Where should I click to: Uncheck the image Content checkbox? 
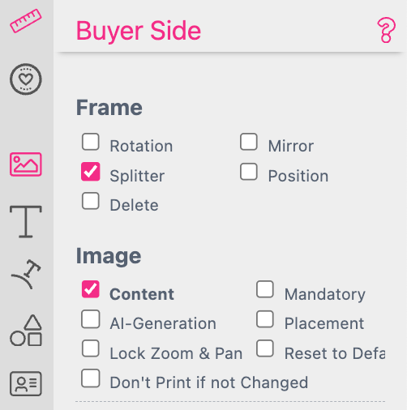(91, 289)
